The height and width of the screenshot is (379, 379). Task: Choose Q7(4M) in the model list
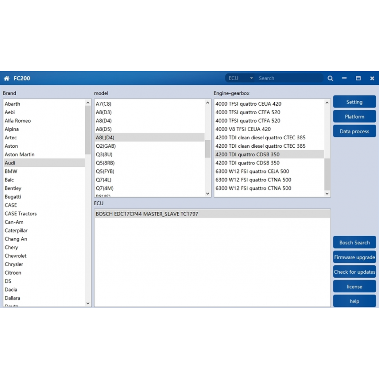105,188
